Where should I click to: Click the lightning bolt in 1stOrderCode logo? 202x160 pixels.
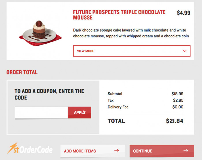(x=12, y=148)
